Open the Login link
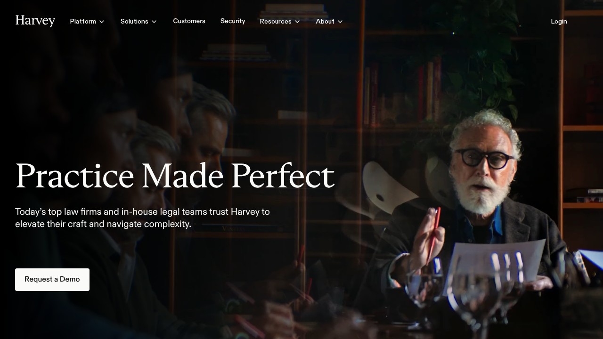The height and width of the screenshot is (339, 603). click(559, 21)
